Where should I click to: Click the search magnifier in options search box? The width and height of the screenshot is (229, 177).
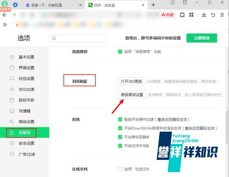[54, 38]
